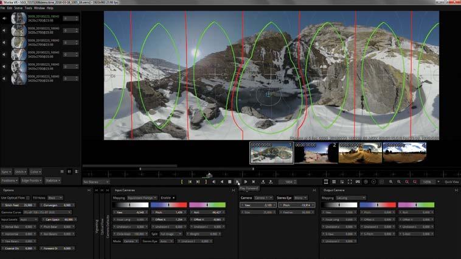Click the last red magnifier icon
The width and height of the screenshot is (461, 259).
[x=415, y=182]
